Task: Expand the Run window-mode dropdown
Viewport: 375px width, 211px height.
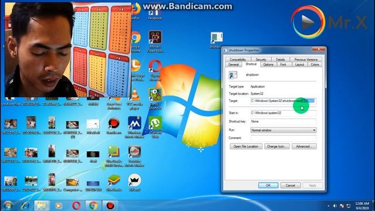Action: coord(284,130)
